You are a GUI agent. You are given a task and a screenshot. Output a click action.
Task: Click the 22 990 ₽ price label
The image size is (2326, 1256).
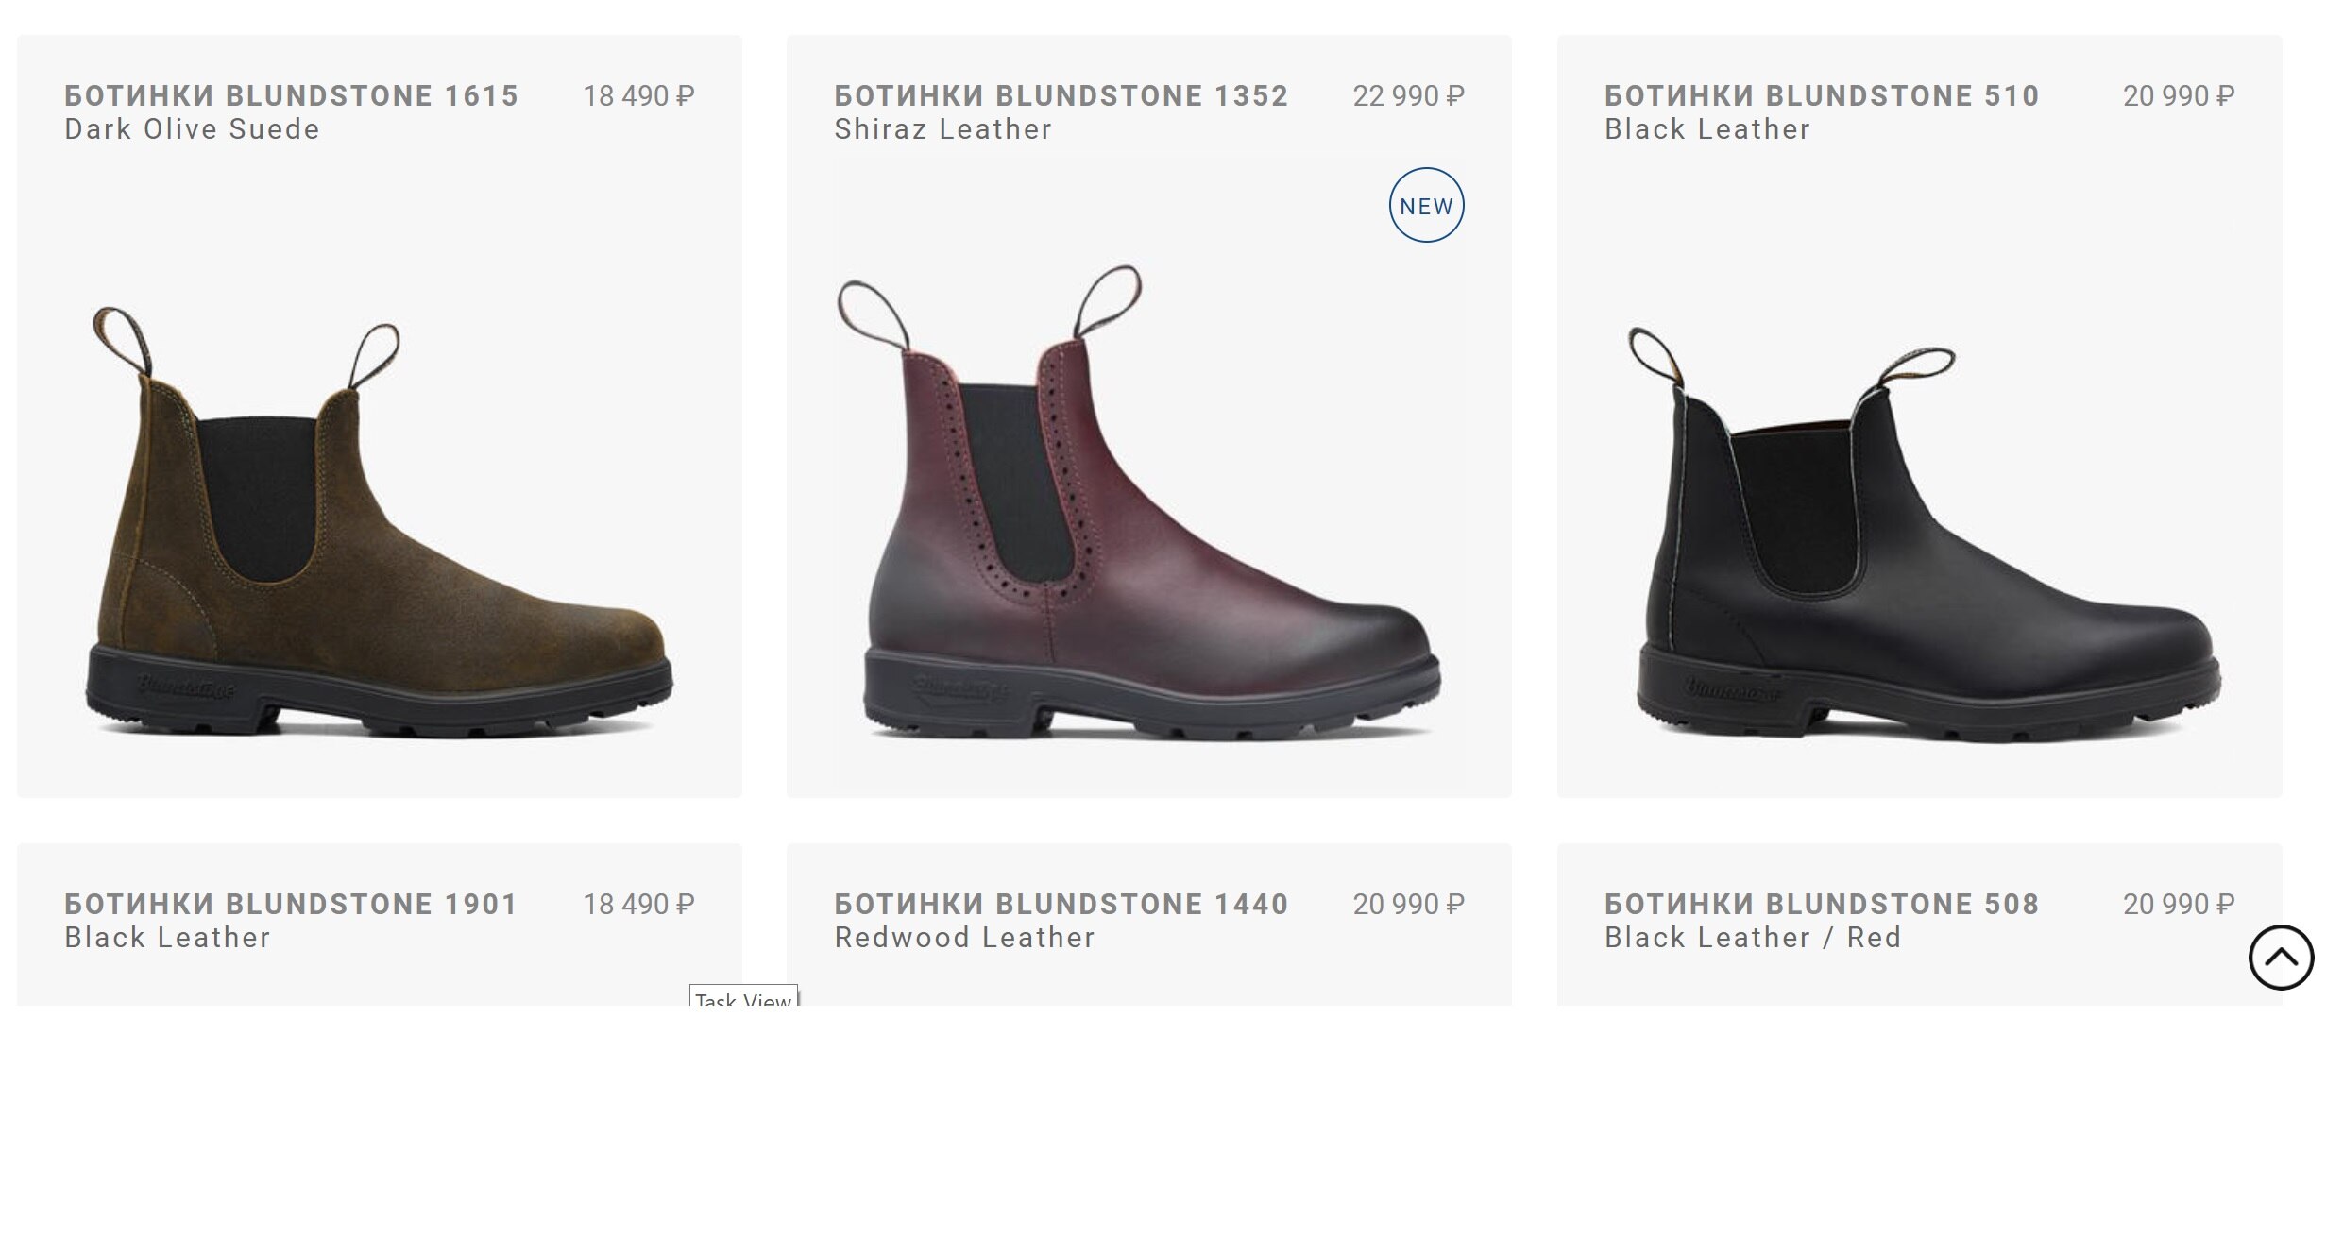pos(1408,96)
